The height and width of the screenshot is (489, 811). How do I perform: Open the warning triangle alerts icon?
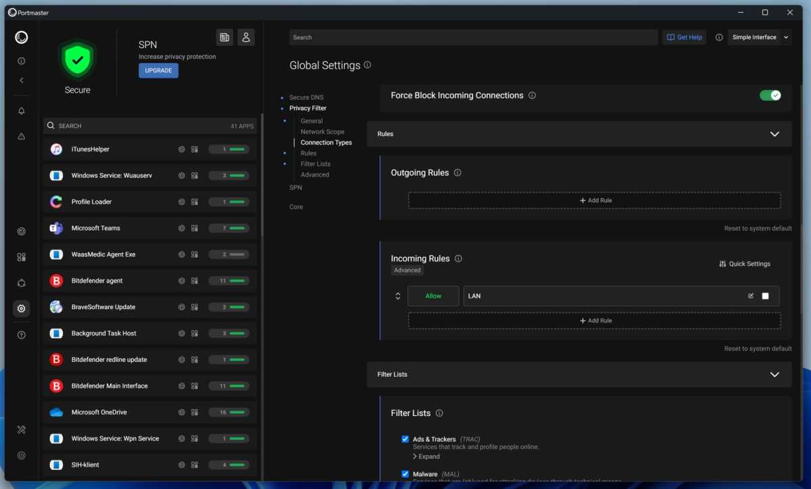click(22, 137)
